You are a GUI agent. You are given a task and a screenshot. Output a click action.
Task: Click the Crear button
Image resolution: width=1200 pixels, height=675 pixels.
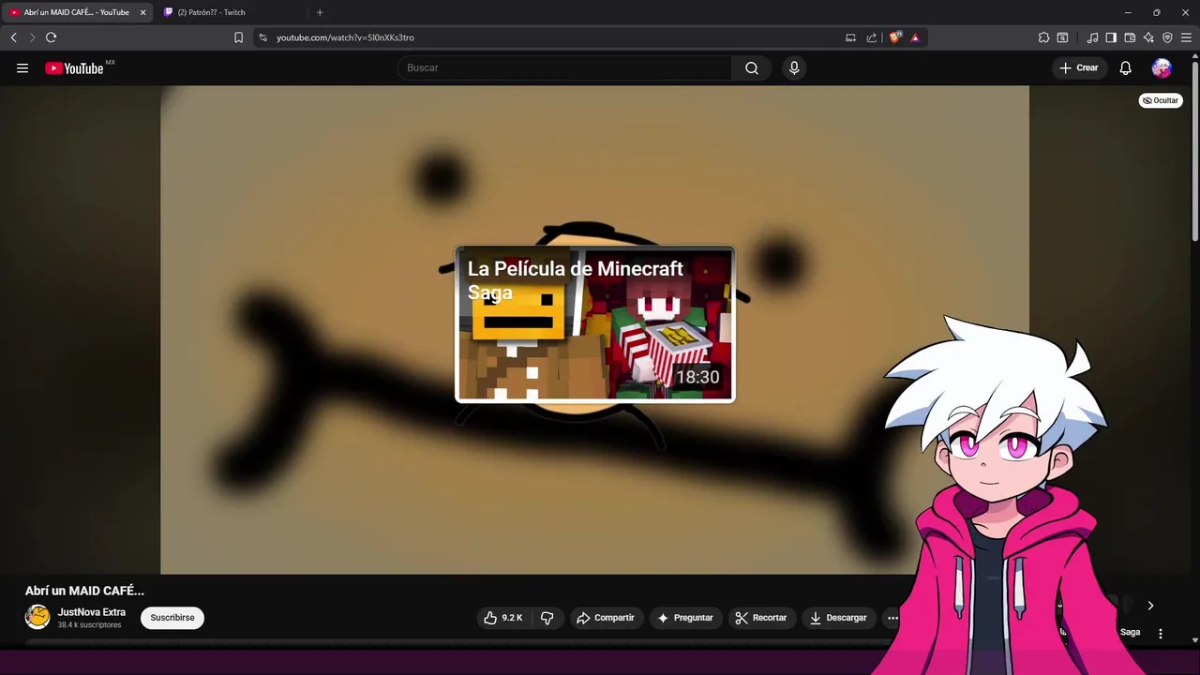click(1079, 67)
